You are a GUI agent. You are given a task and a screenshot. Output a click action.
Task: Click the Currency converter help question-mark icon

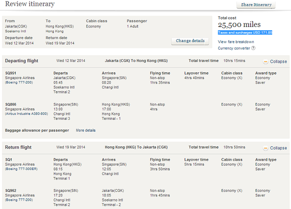pyautogui.click(x=253, y=48)
